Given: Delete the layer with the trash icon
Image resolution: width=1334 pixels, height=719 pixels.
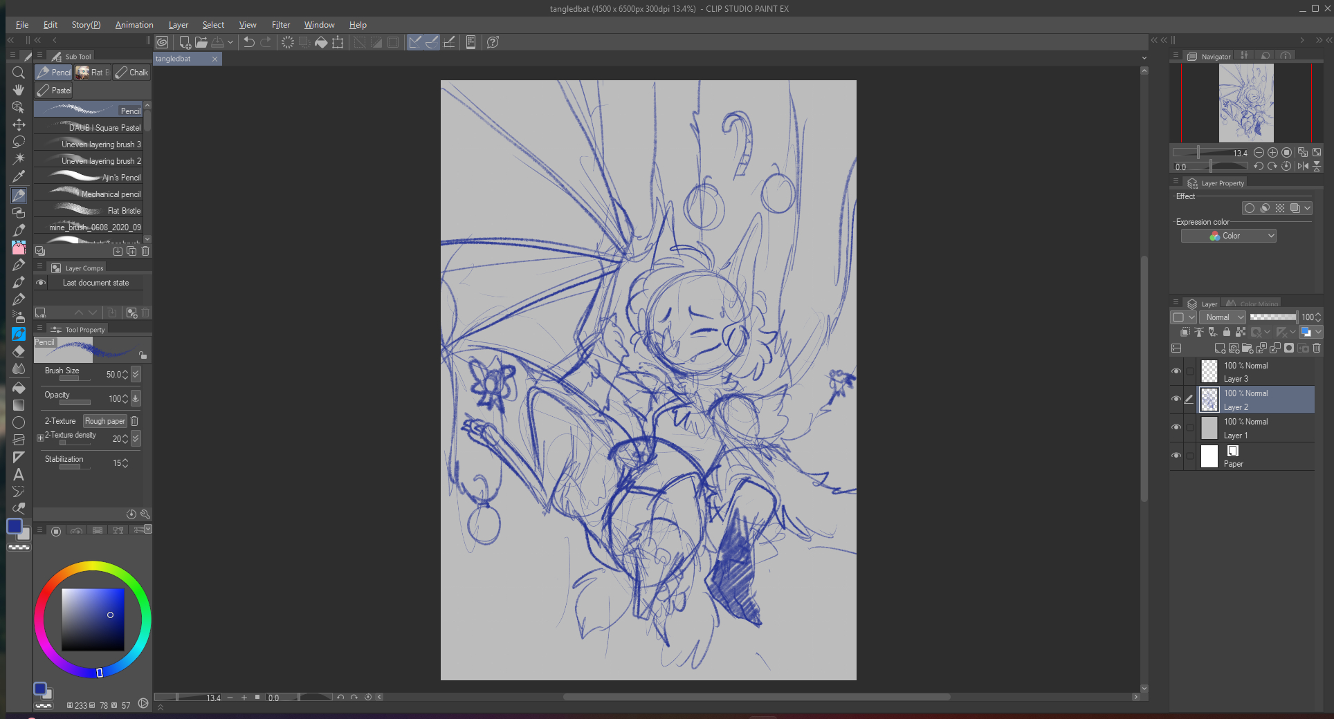Looking at the screenshot, I should click(x=1317, y=348).
